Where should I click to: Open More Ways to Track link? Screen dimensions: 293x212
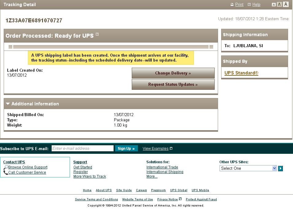click(x=90, y=176)
